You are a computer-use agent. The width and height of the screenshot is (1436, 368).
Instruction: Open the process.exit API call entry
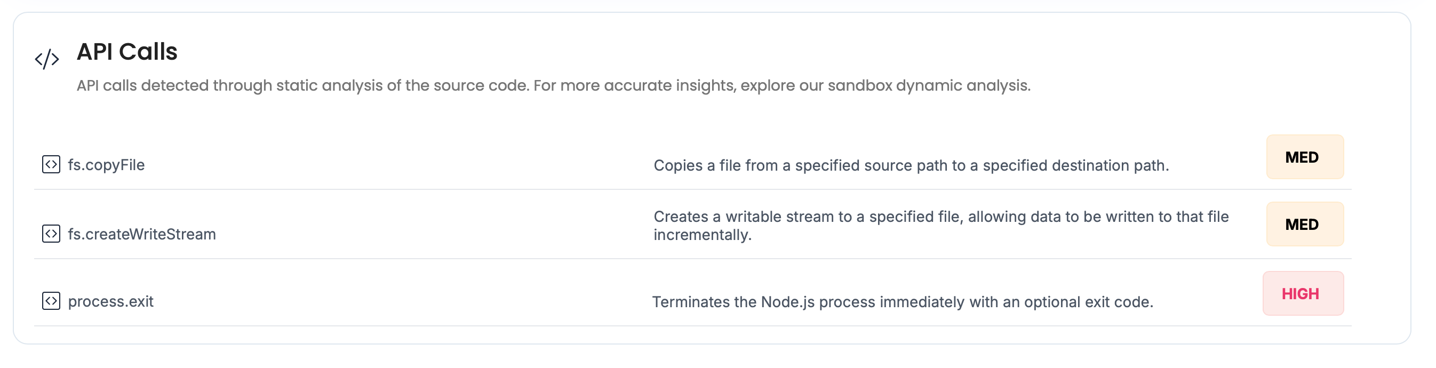click(110, 302)
